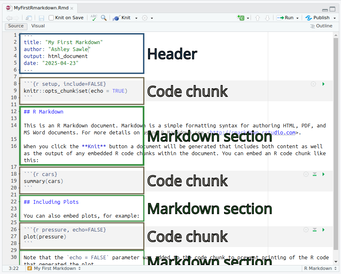
Task: Click the {r pressure, echo=FALSE} chunk header
Action: [65, 230]
